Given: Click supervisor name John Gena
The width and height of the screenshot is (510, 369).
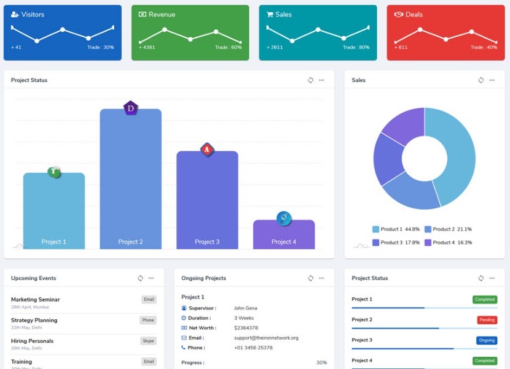Looking at the screenshot, I should (246, 308).
